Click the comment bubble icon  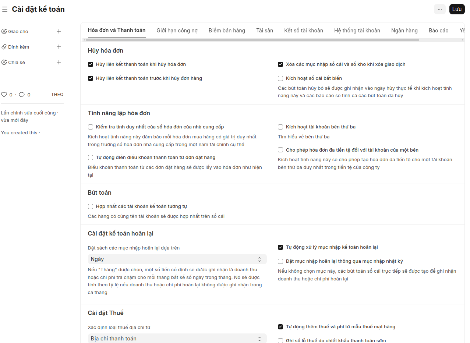click(22, 95)
